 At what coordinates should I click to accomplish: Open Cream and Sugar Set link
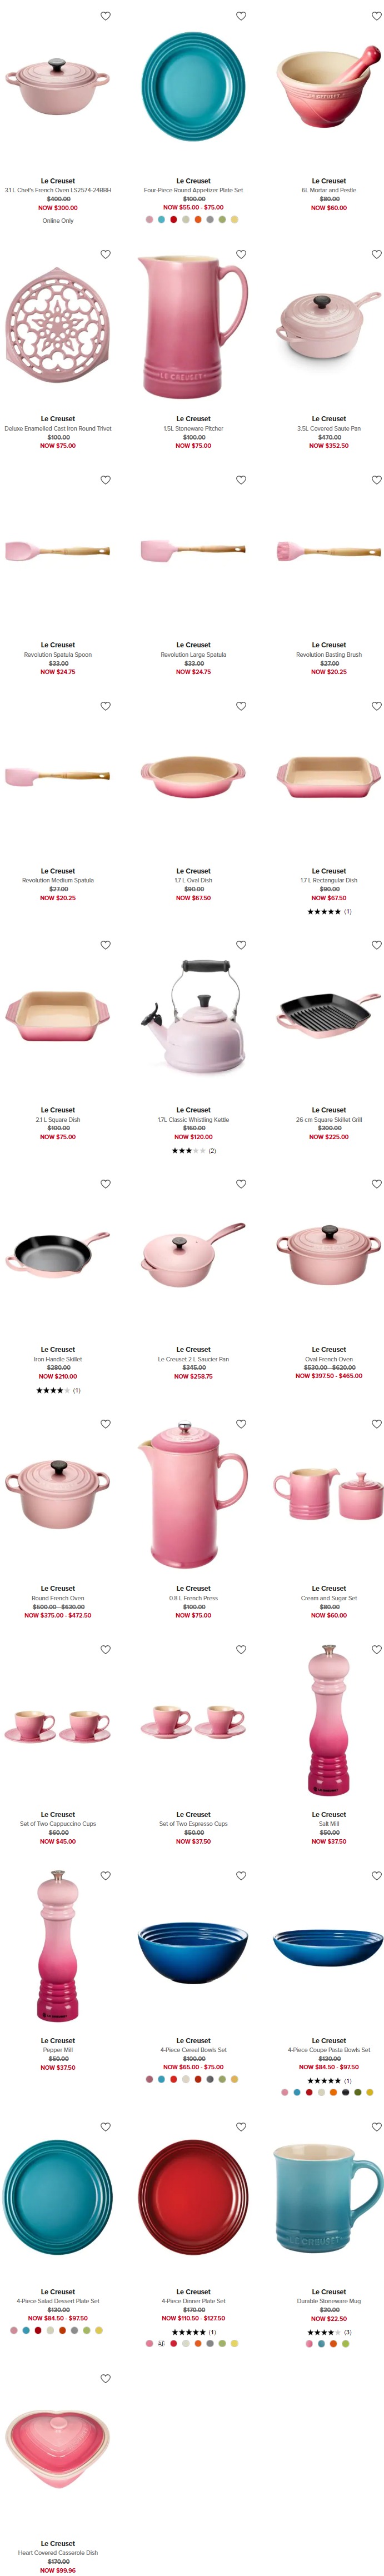329,1598
